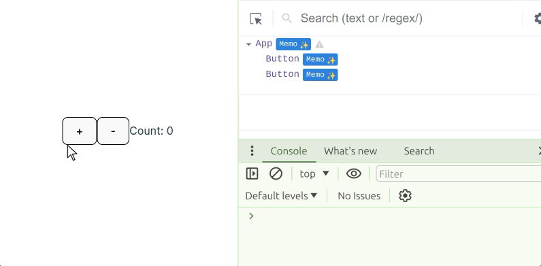This screenshot has height=266, width=541.
Task: Switch to the Search drawer tab
Action: pos(419,151)
